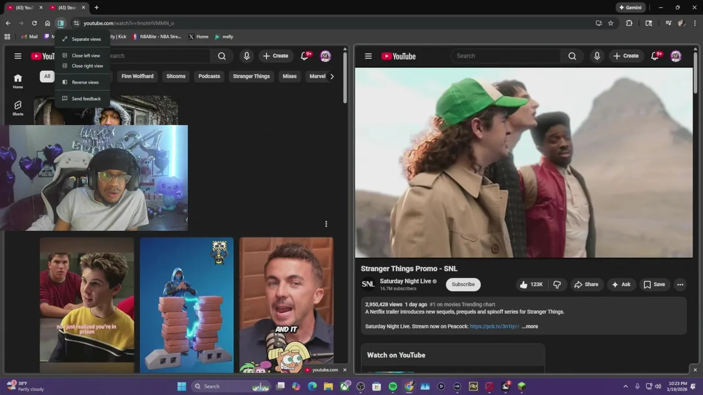Open the NBABite bookmark

157,37
